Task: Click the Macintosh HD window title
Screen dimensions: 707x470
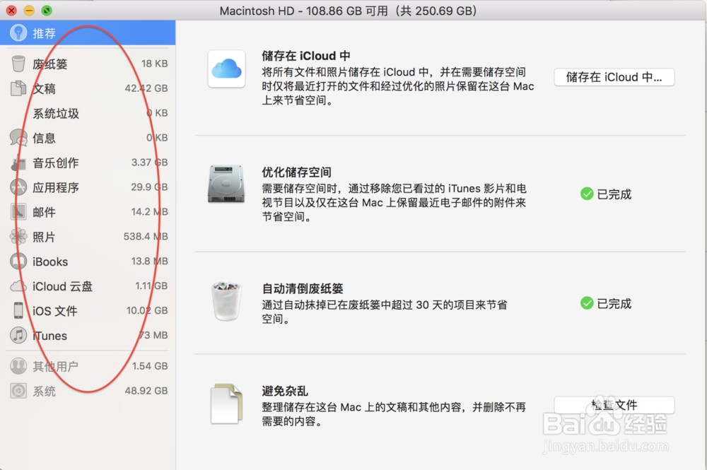Action: point(348,11)
